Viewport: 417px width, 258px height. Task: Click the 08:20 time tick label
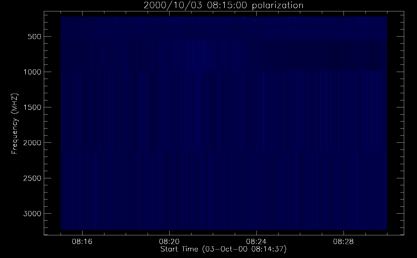(x=169, y=242)
